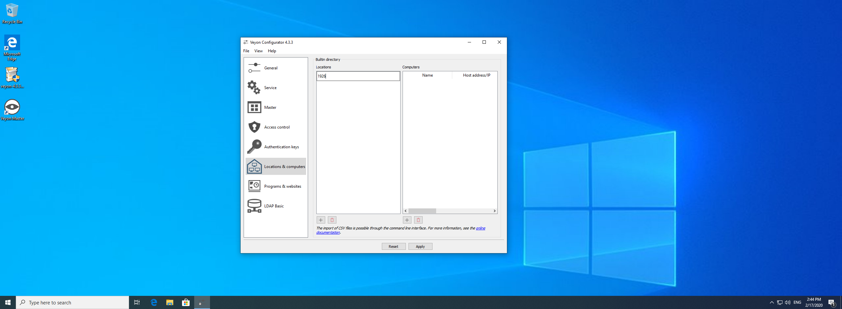Open Microsoft Store from the taskbar

point(186,302)
